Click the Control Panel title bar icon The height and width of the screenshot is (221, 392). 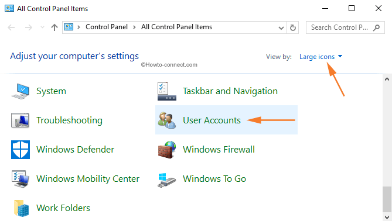coord(9,8)
